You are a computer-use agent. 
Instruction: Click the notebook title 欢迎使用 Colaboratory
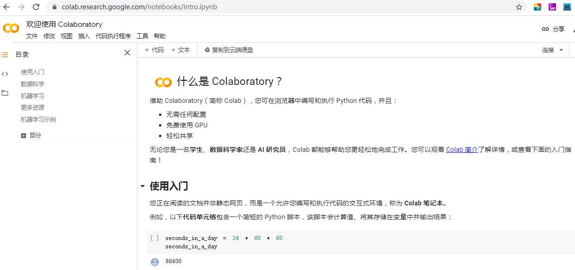pyautogui.click(x=64, y=24)
